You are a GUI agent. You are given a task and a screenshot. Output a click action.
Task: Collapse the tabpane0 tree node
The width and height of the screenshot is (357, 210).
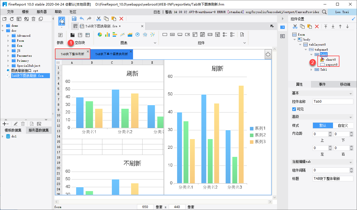(x=305, y=50)
